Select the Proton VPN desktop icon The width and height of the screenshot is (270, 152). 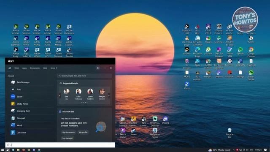[229, 52]
